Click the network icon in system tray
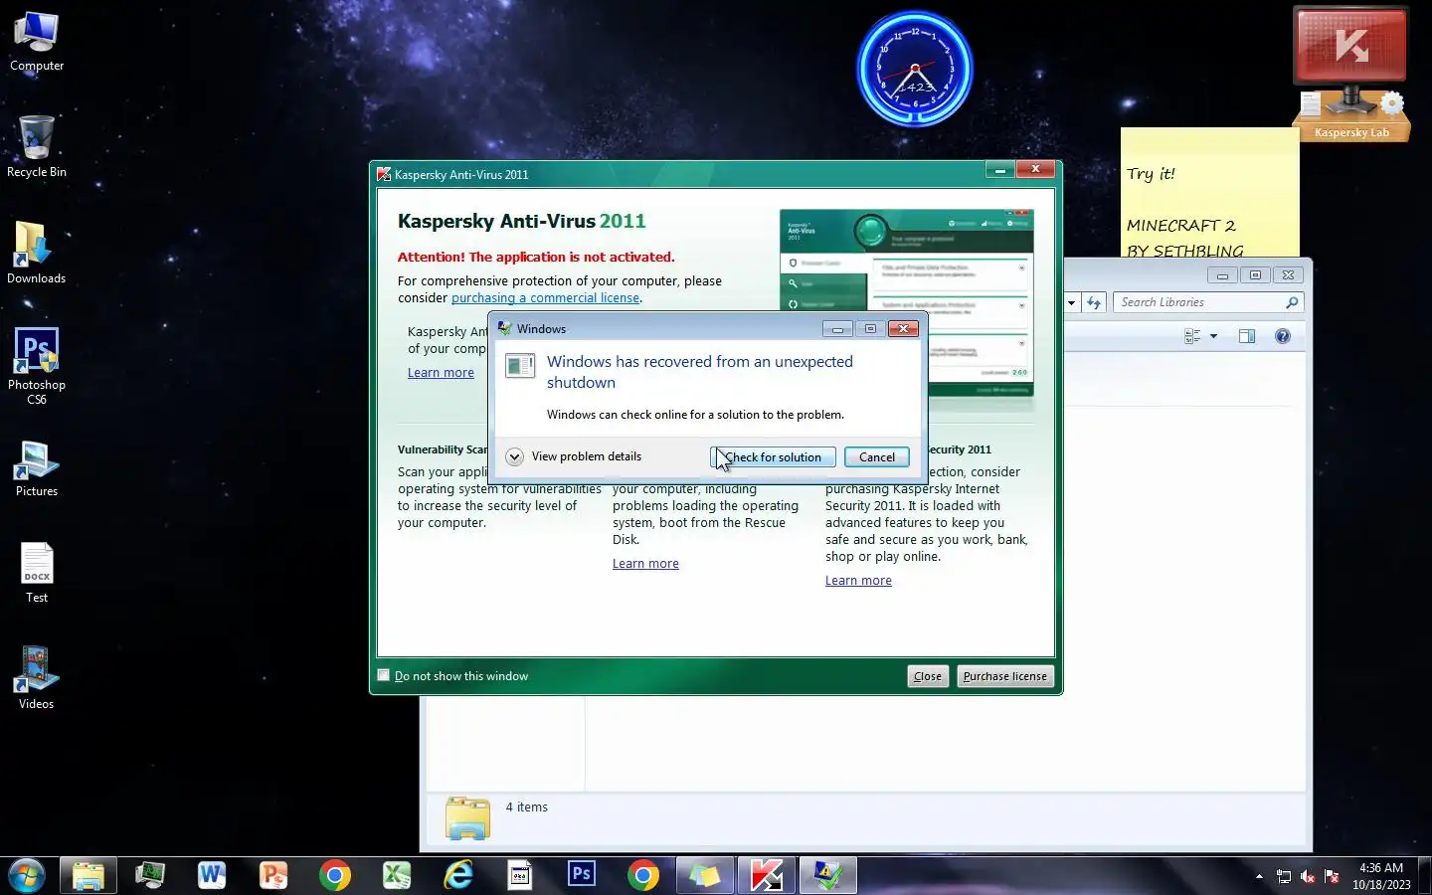Screen dimensions: 1432x895 pyautogui.click(x=1284, y=876)
